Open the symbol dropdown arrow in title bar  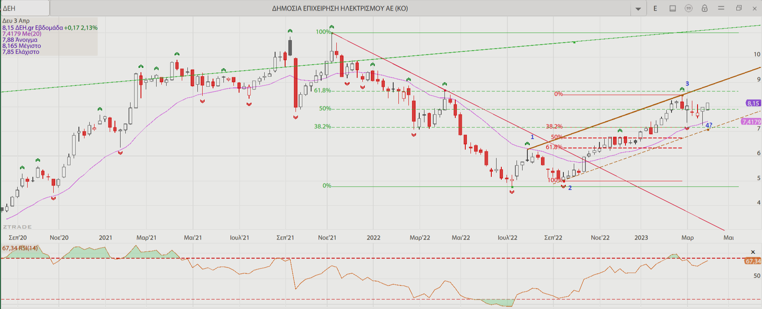[638, 8]
